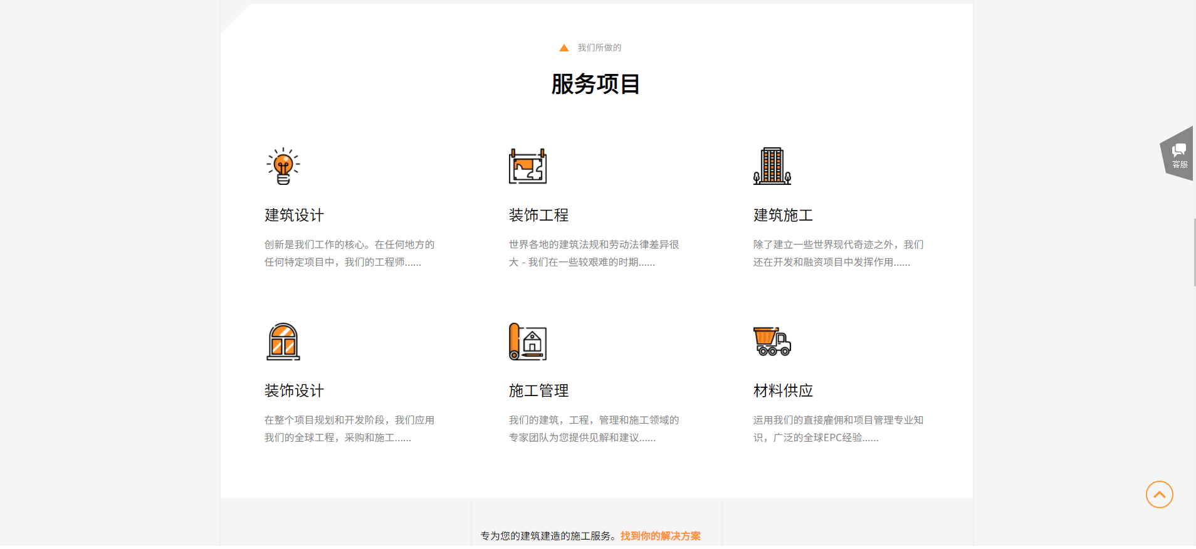Click the high-rise building icon for 建筑施工
The width and height of the screenshot is (1196, 549).
coord(772,166)
